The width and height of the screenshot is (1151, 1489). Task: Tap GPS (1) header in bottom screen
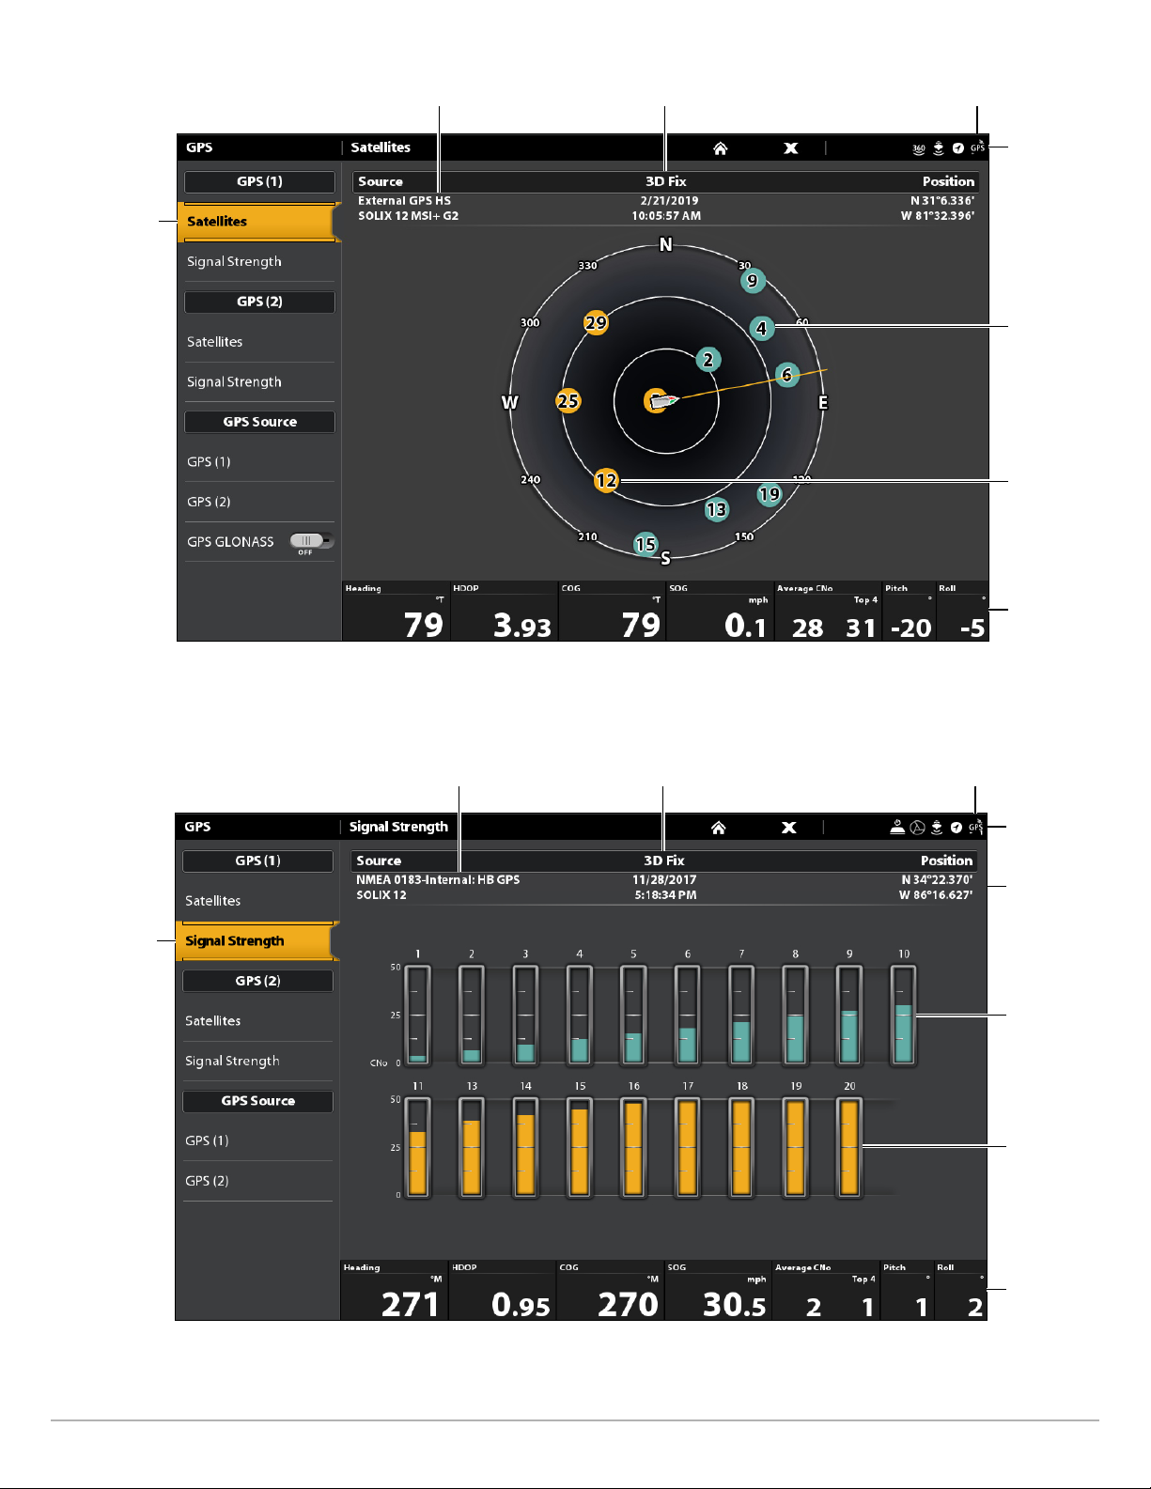(257, 861)
